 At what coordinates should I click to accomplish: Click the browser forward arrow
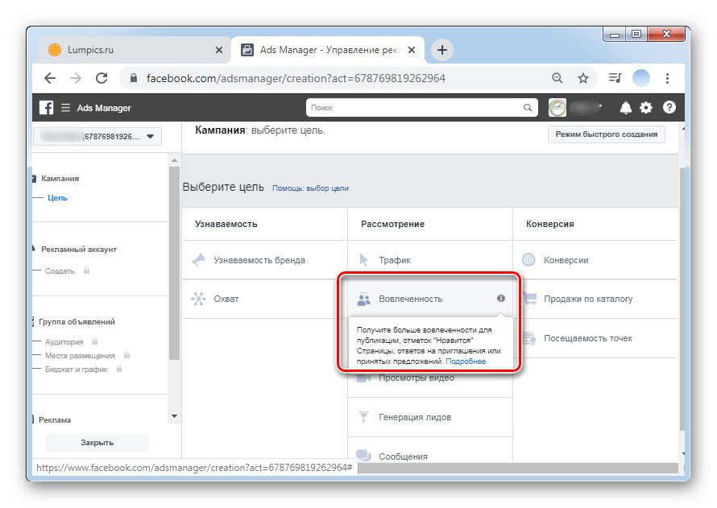click(x=76, y=78)
